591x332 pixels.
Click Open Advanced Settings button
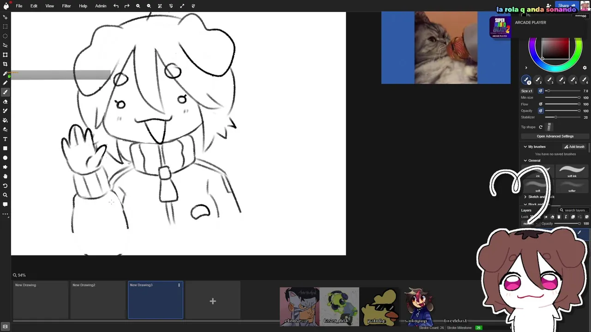click(555, 136)
